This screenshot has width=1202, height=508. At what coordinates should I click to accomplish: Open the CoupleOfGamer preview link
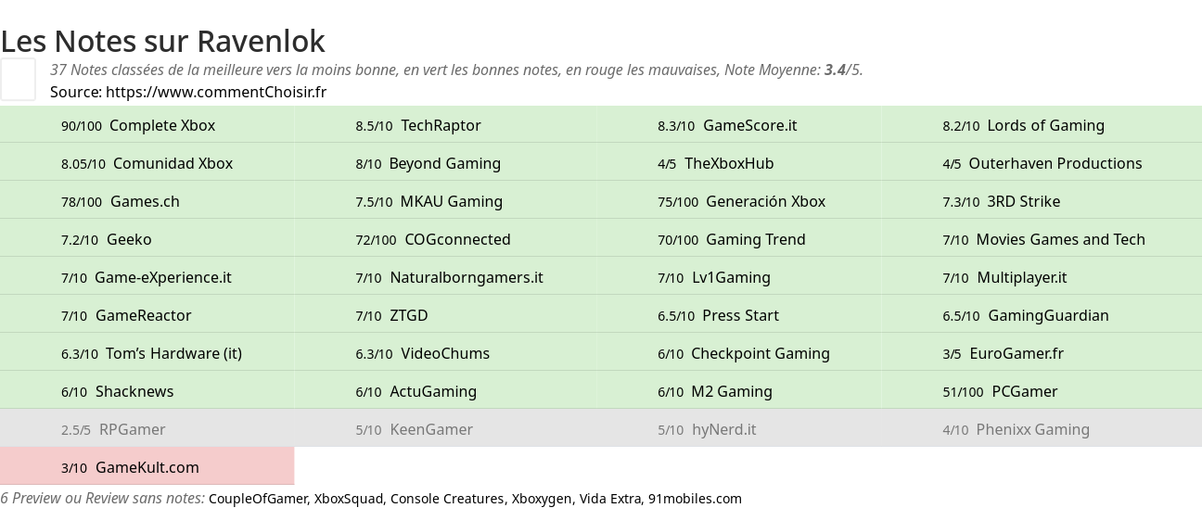(x=257, y=499)
